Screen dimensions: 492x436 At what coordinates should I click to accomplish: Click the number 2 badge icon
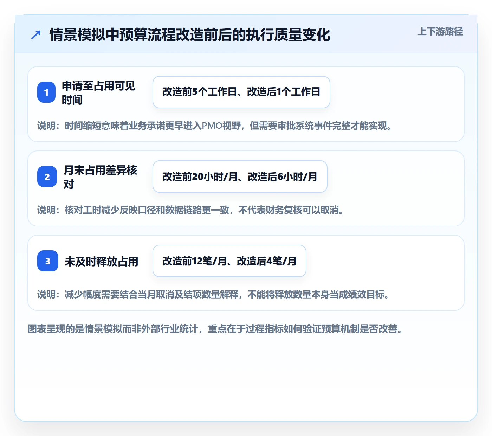pos(47,177)
